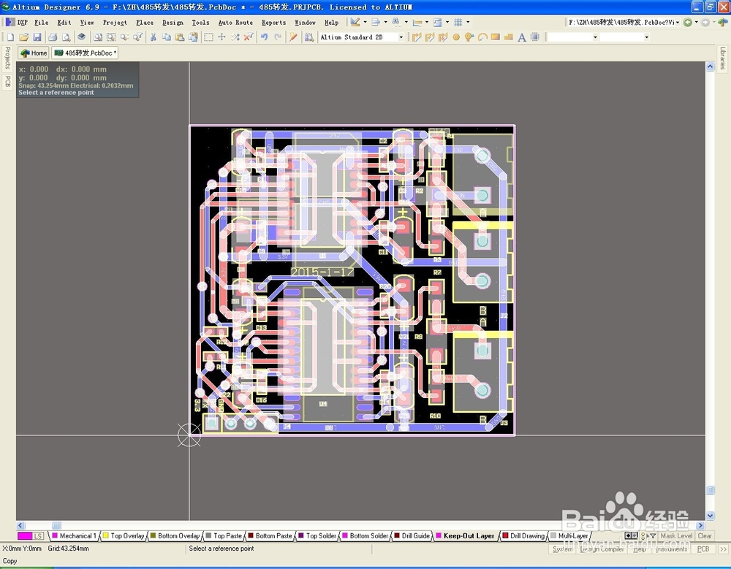Place a pad on the board
This screenshot has width=731, height=569.
coord(456,37)
